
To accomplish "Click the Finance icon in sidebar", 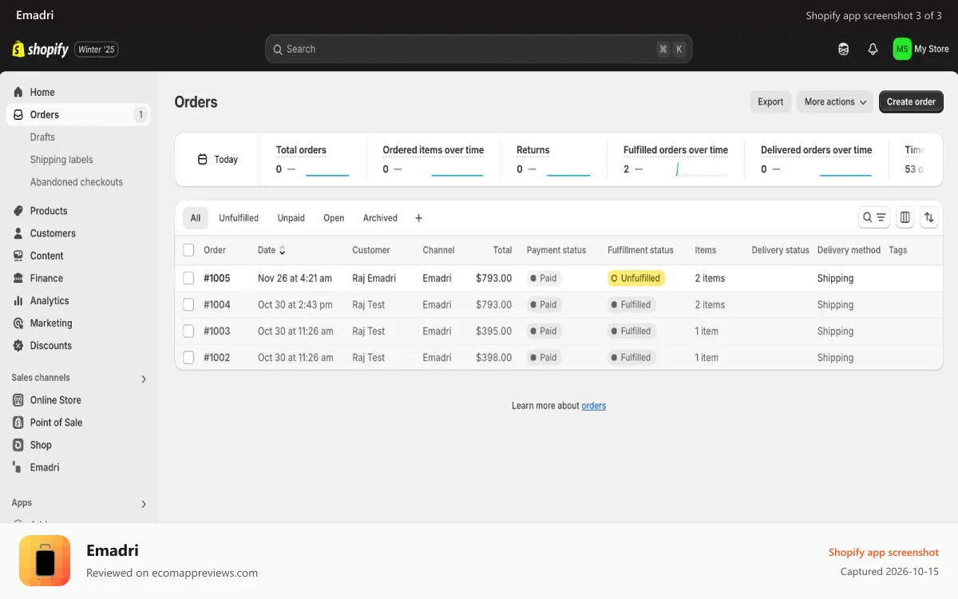I will click(x=18, y=278).
